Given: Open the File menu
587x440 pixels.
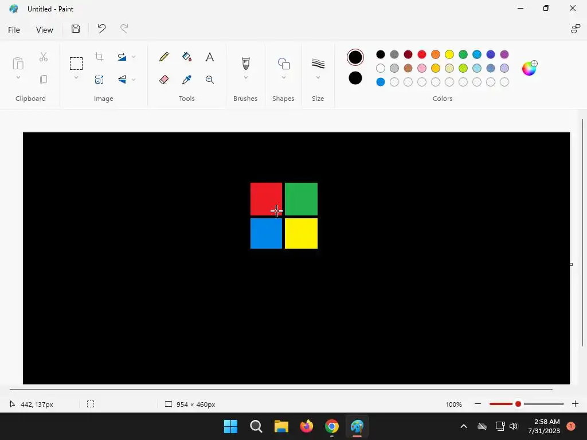Looking at the screenshot, I should (14, 30).
